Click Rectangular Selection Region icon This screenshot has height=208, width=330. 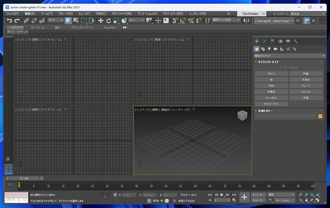[84, 21]
